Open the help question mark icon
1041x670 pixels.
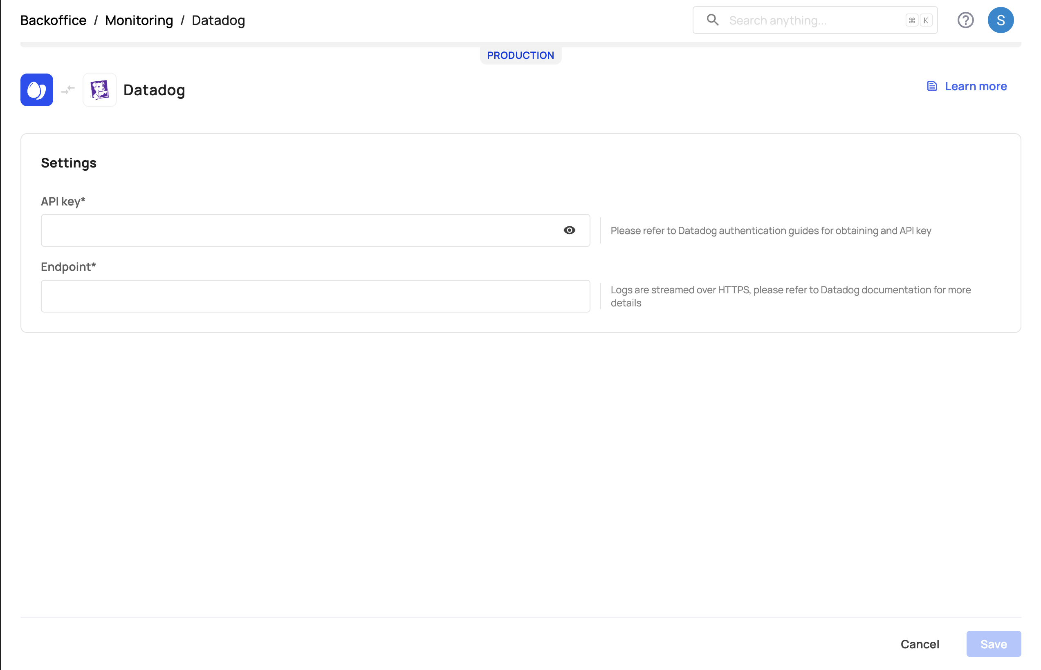tap(965, 20)
